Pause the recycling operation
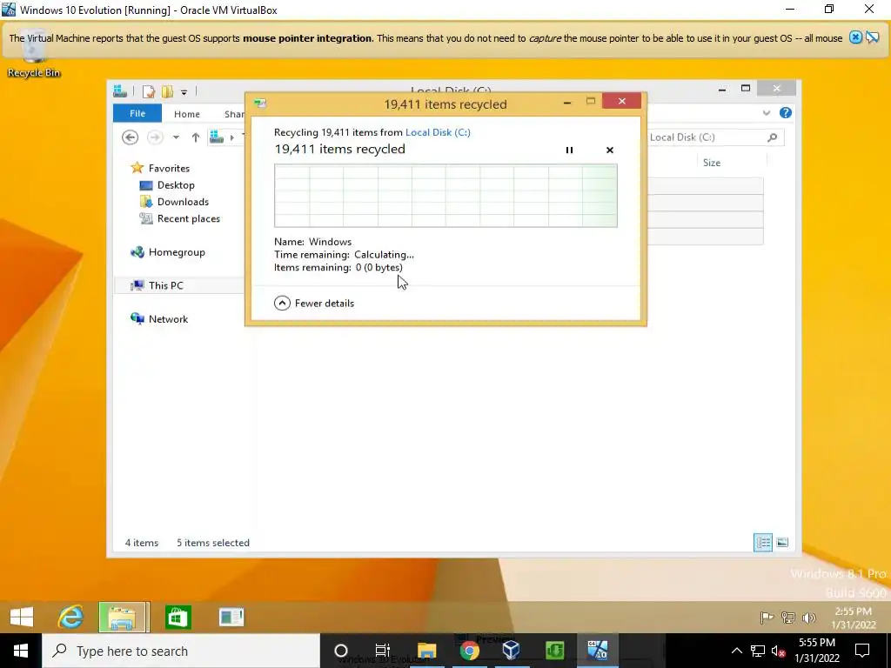Screen dimensions: 891x668 [x=569, y=150]
